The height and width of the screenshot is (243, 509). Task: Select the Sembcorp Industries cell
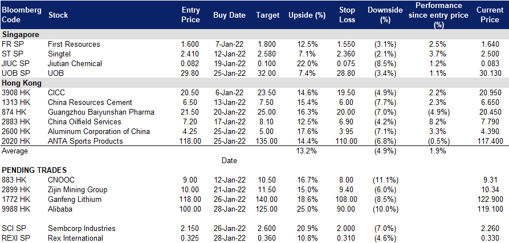tap(82, 228)
